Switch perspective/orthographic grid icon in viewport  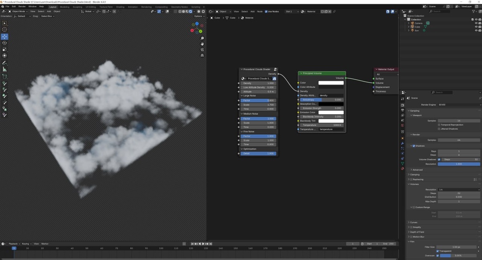(x=202, y=55)
